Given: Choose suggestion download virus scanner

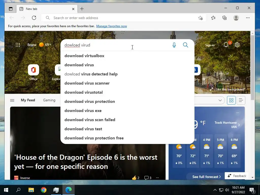Looking at the screenshot, I should [127, 83].
